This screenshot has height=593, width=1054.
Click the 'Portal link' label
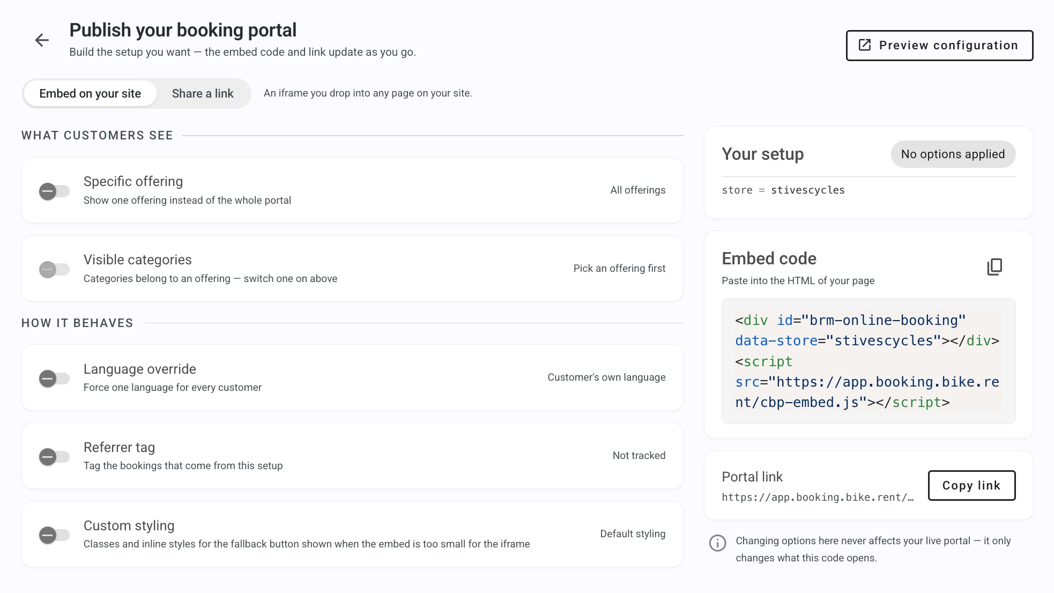(x=752, y=477)
